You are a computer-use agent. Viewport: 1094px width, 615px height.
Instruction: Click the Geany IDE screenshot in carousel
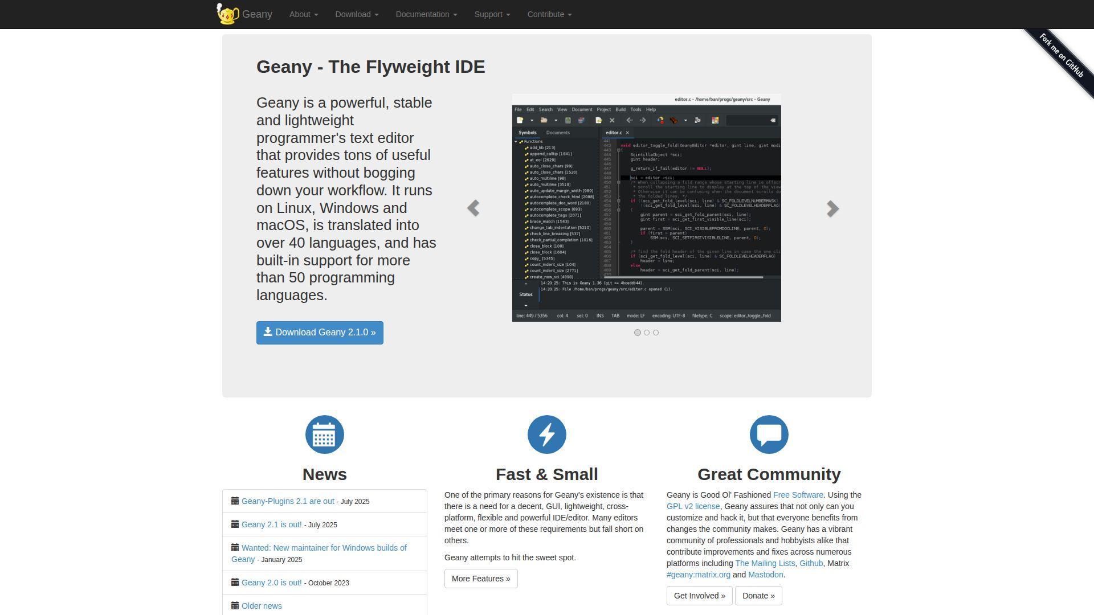647,208
